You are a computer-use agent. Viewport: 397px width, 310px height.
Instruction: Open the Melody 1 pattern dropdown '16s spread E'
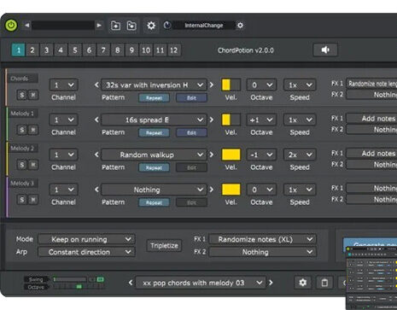click(x=154, y=120)
